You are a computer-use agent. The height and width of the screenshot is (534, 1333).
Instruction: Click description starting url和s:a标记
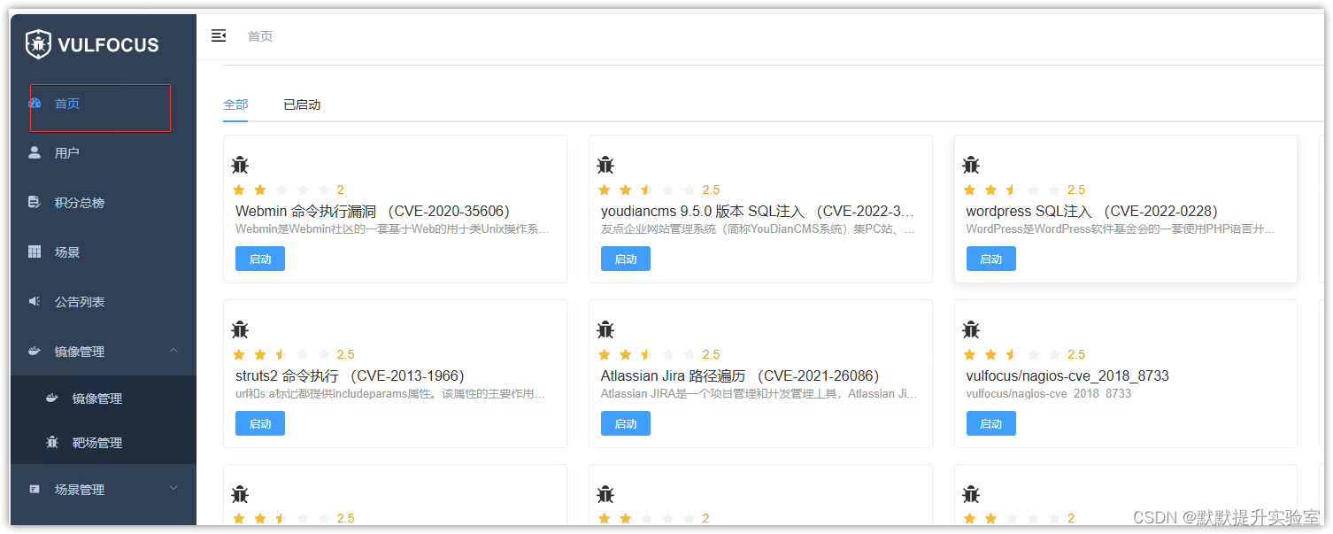tap(390, 394)
